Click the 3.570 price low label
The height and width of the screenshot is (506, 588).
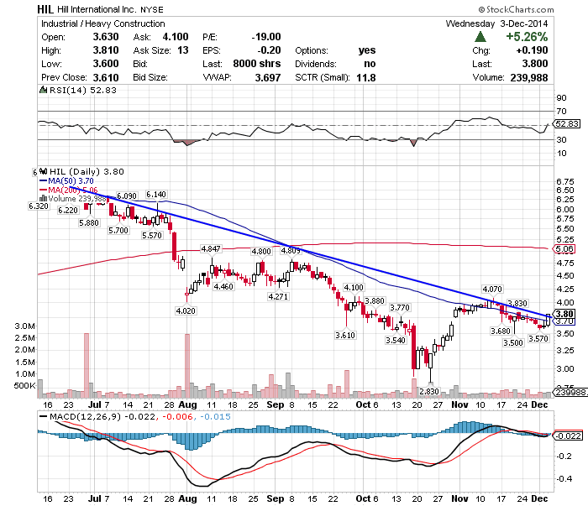coord(538,338)
